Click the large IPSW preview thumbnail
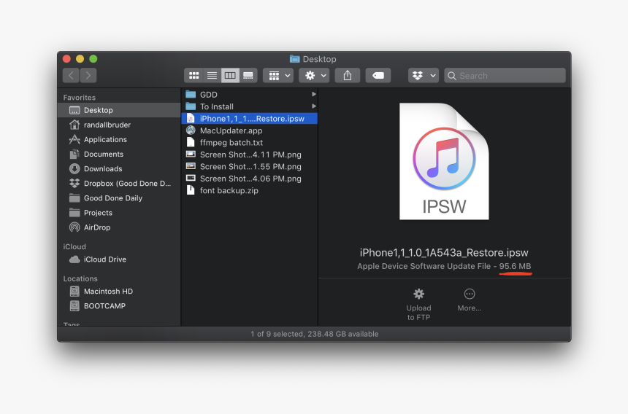The width and height of the screenshot is (628, 414). (x=444, y=161)
